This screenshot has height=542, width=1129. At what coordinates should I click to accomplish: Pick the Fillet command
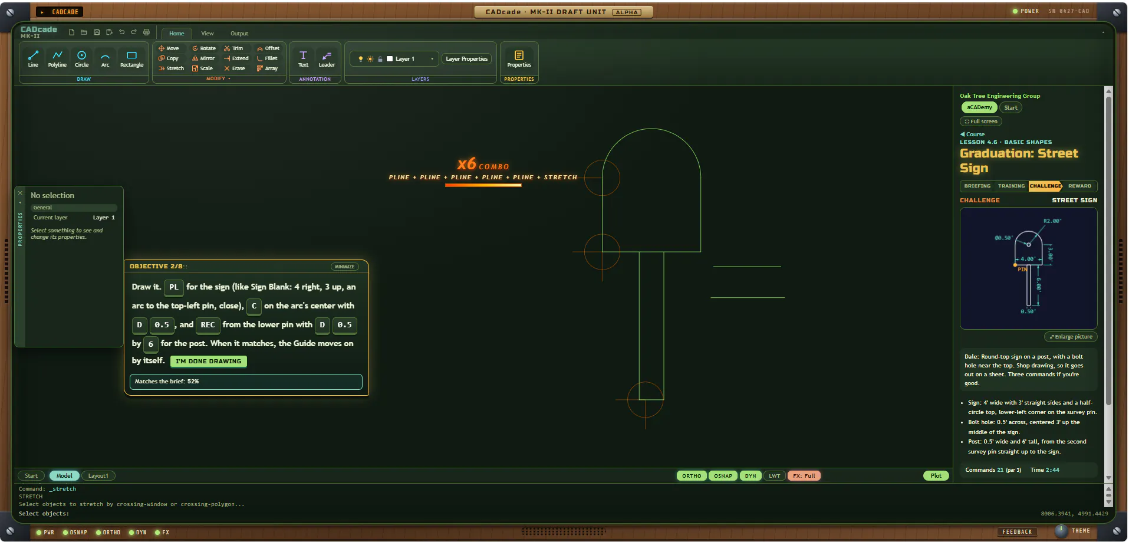tap(267, 58)
